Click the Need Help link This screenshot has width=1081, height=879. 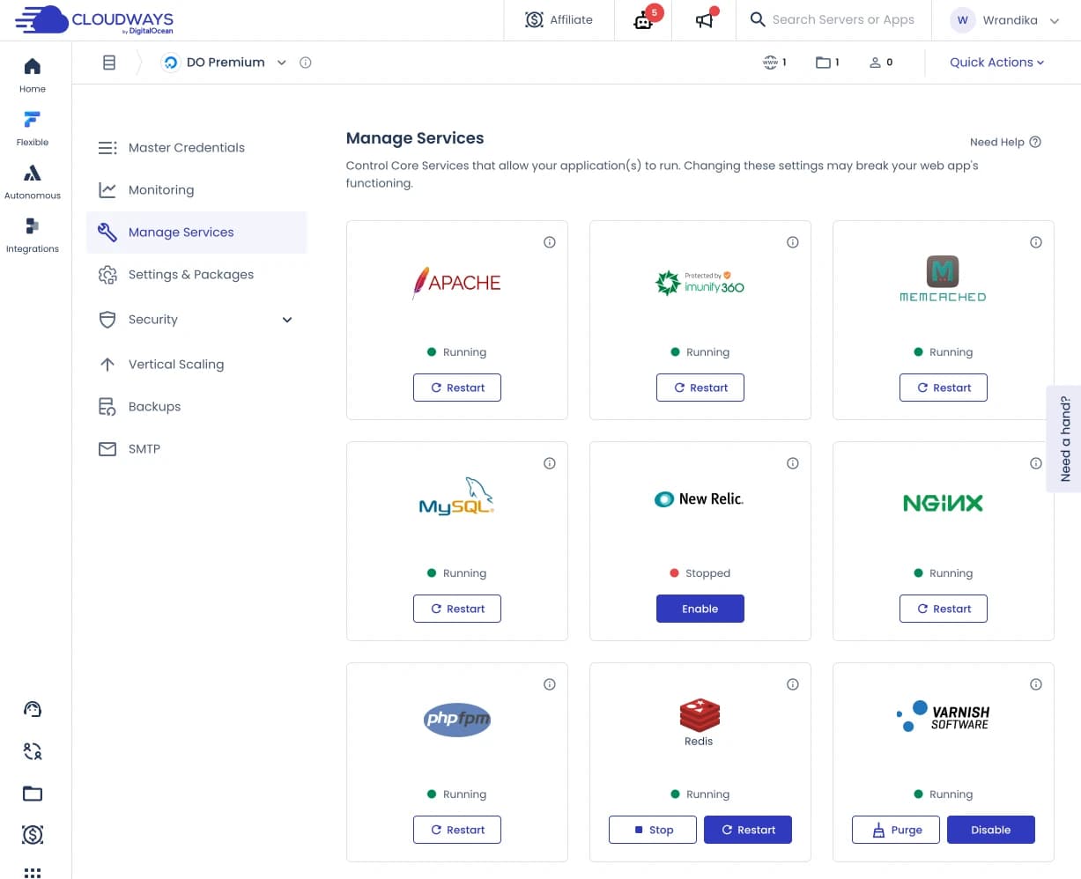click(x=1004, y=142)
